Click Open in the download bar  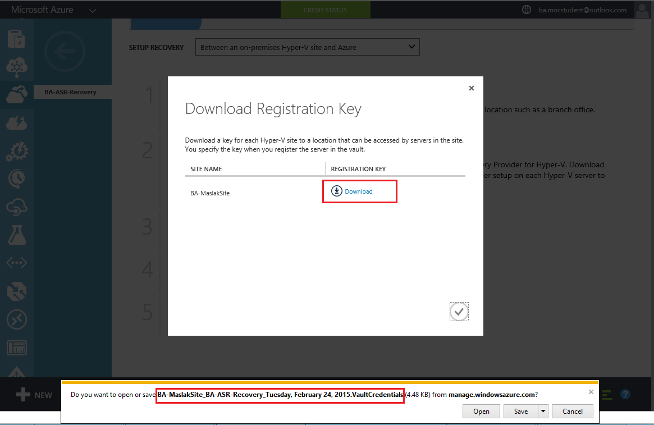tap(481, 412)
